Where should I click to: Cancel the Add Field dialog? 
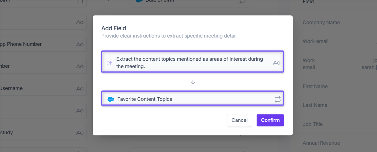239,120
